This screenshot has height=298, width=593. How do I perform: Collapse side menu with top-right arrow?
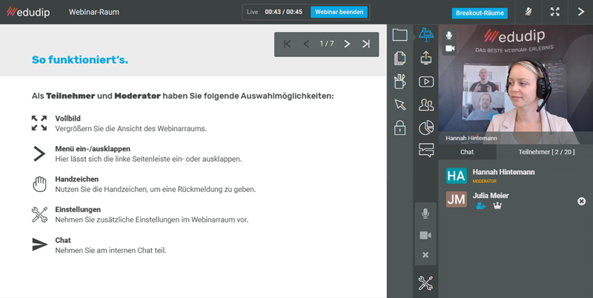pos(580,12)
